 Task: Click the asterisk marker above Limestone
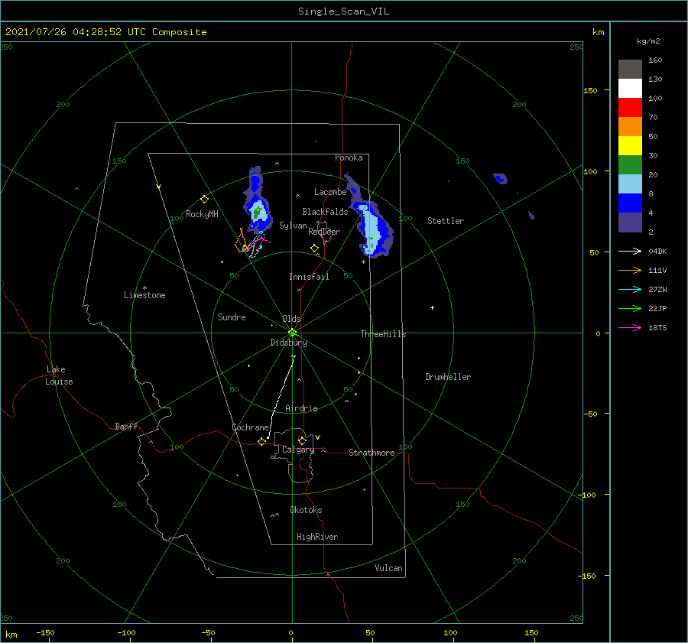(144, 288)
